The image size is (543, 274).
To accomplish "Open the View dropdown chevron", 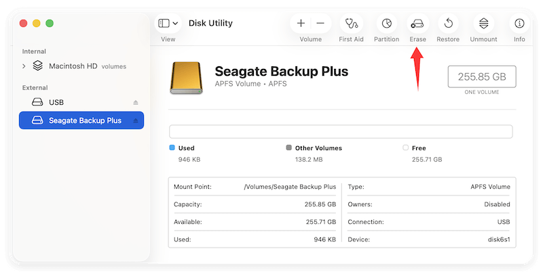I will click(175, 24).
